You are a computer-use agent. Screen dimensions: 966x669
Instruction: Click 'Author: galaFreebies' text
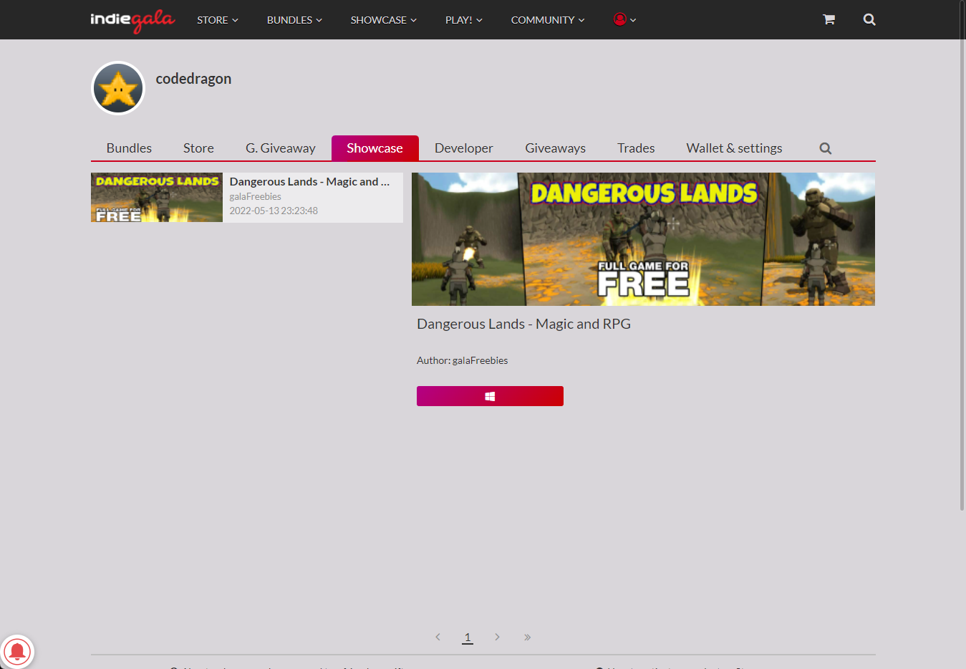click(462, 360)
